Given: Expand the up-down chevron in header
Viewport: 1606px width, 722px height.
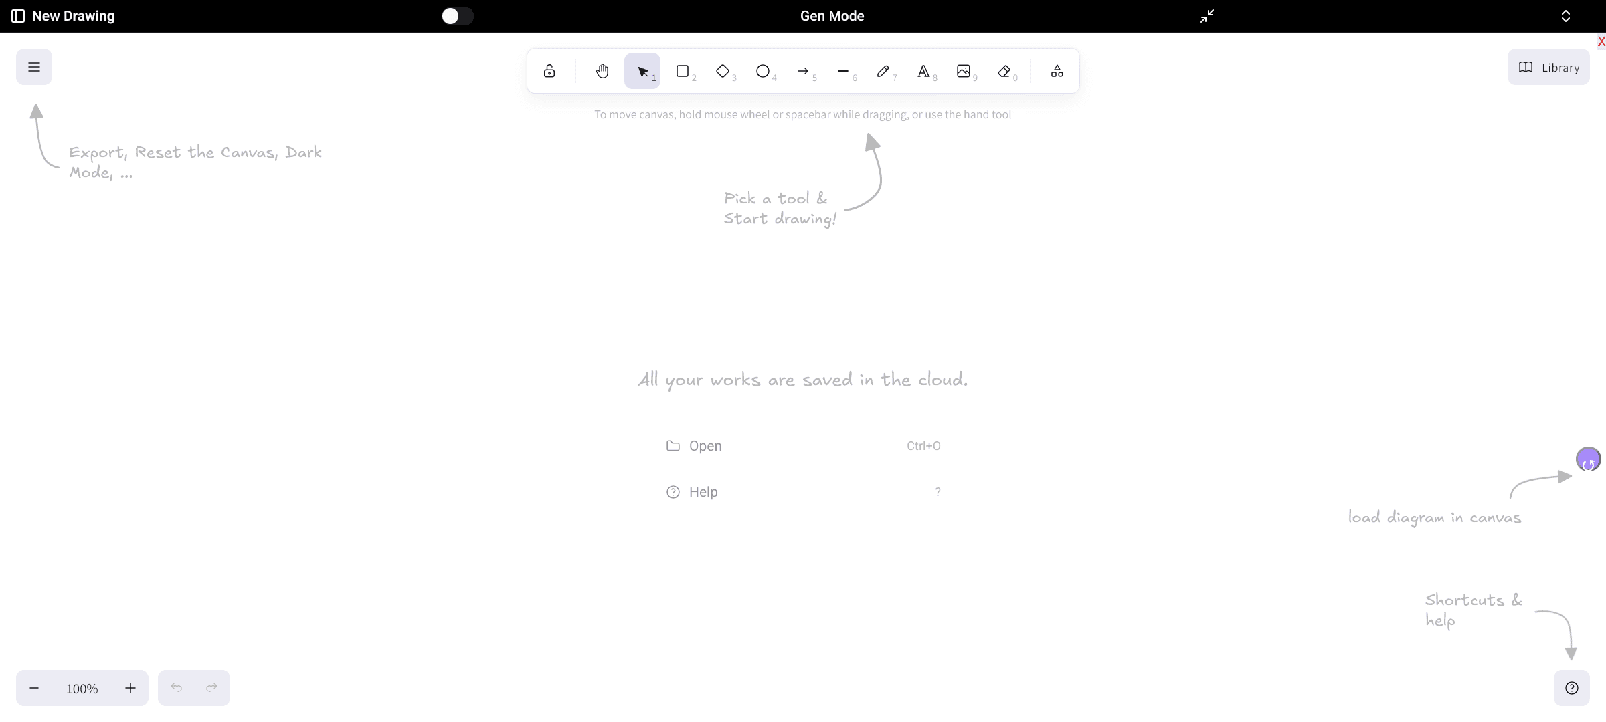Looking at the screenshot, I should pos(1566,16).
